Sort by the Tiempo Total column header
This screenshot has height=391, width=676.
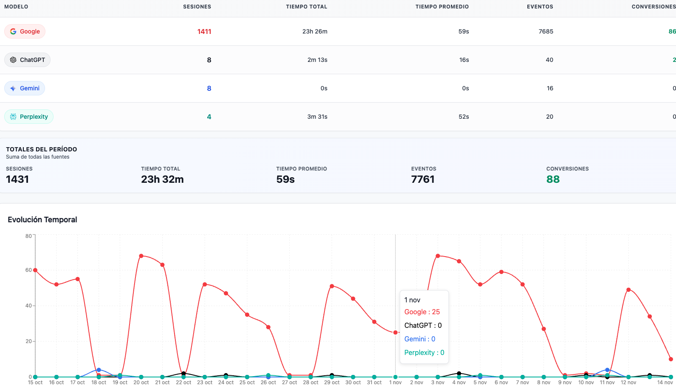(x=307, y=7)
